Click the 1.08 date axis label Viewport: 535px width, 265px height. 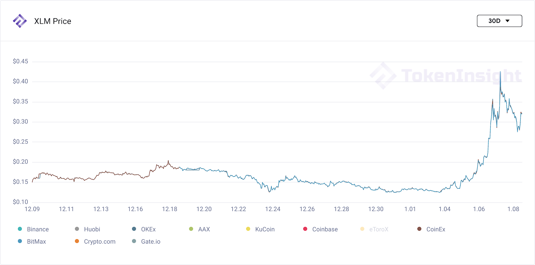[513, 209]
